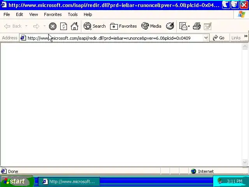The width and height of the screenshot is (249, 187).
Task: Open the View menu
Action: pyautogui.click(x=33, y=14)
